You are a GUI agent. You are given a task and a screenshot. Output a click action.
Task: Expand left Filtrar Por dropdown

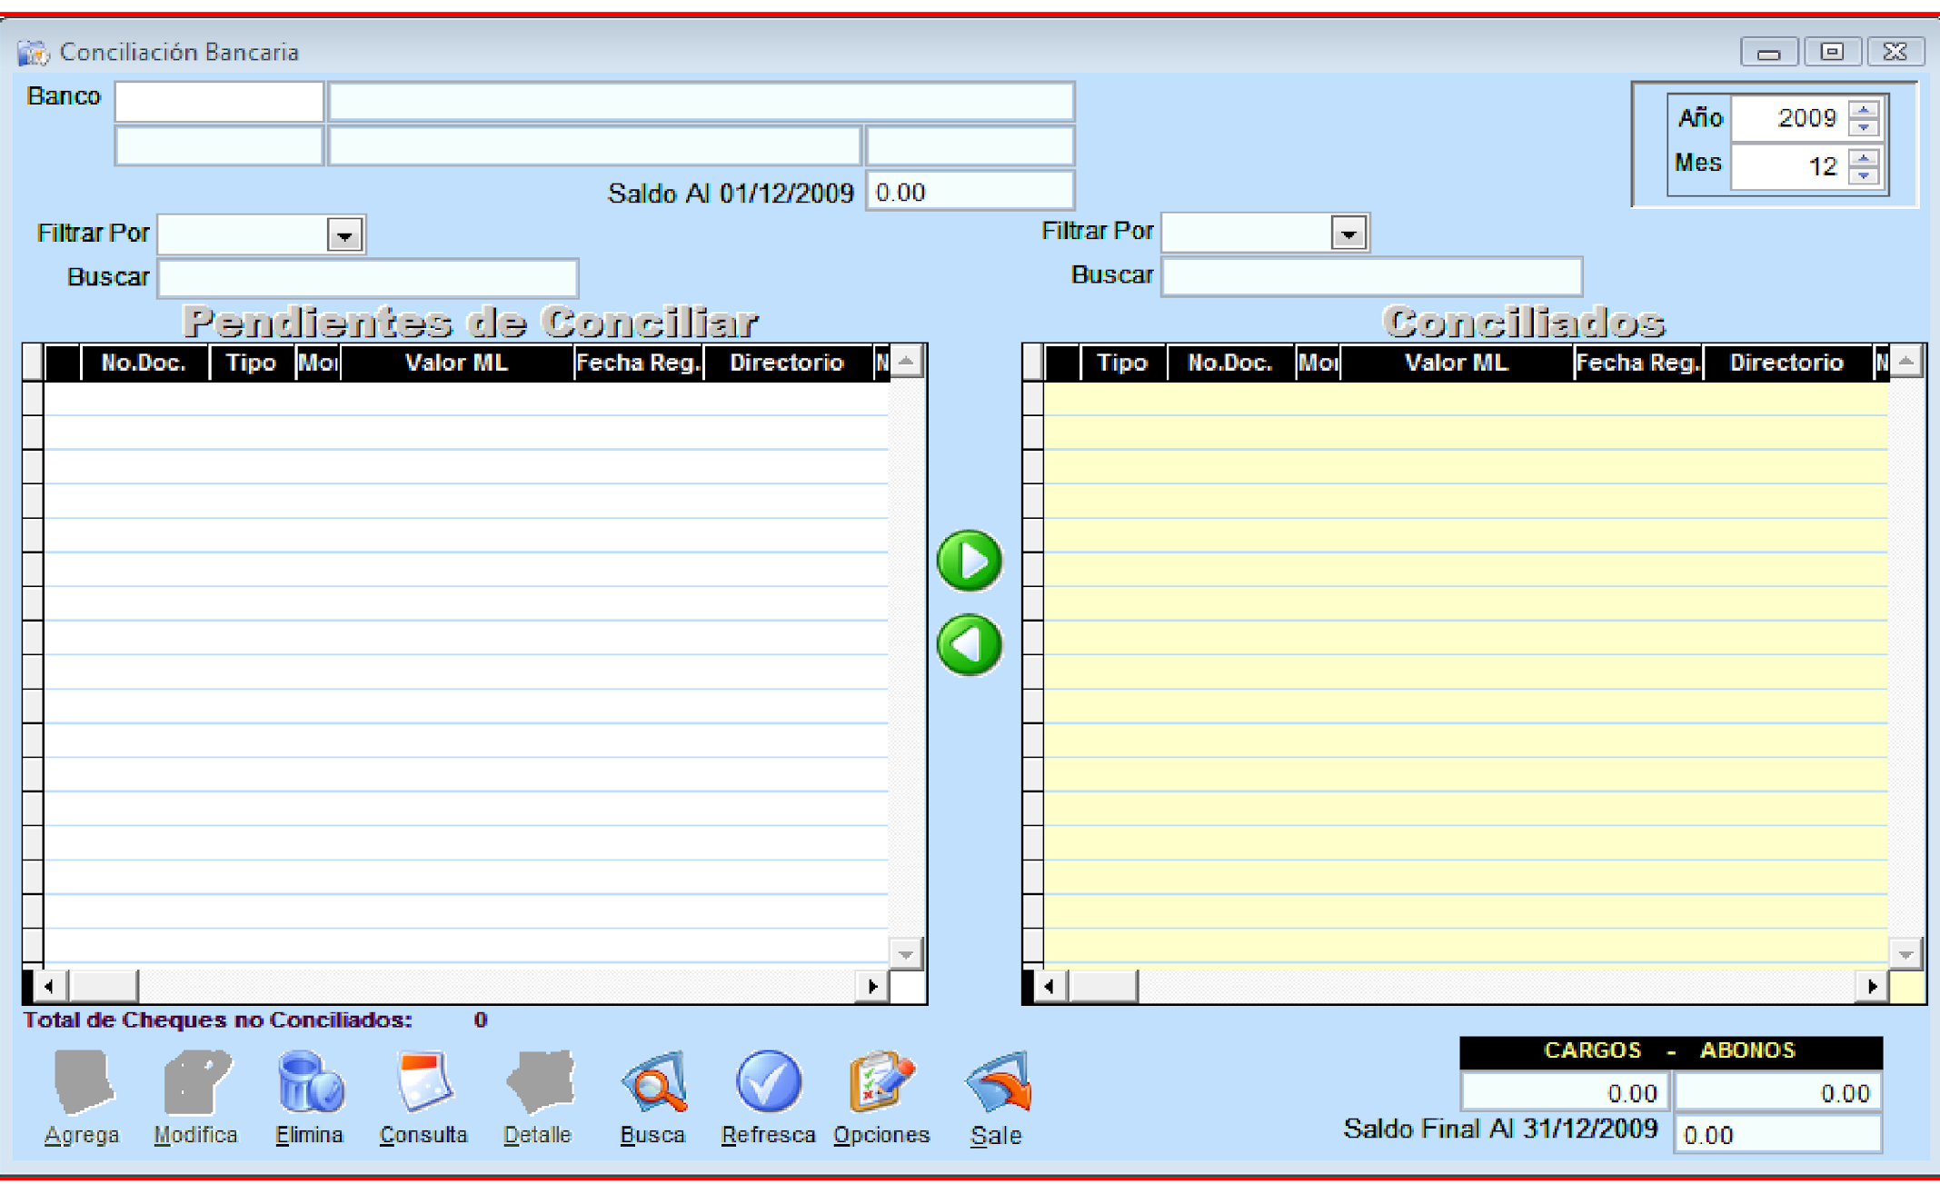(344, 235)
